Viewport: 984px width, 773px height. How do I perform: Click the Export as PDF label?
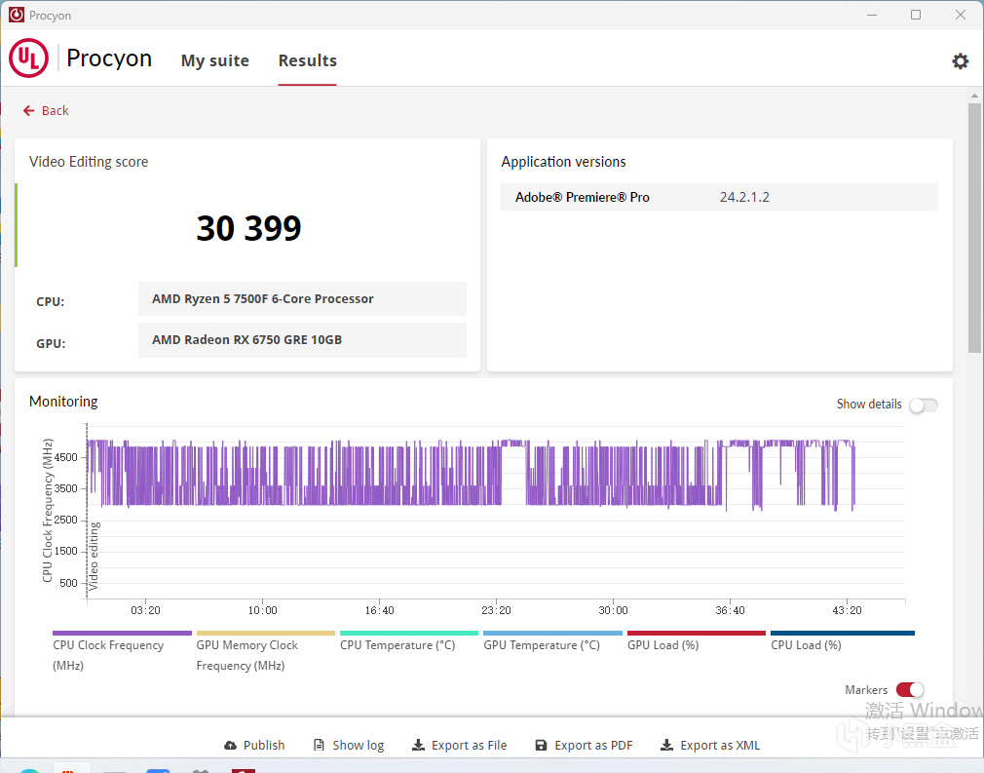coord(593,746)
